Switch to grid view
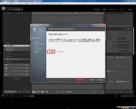 point(34,92)
